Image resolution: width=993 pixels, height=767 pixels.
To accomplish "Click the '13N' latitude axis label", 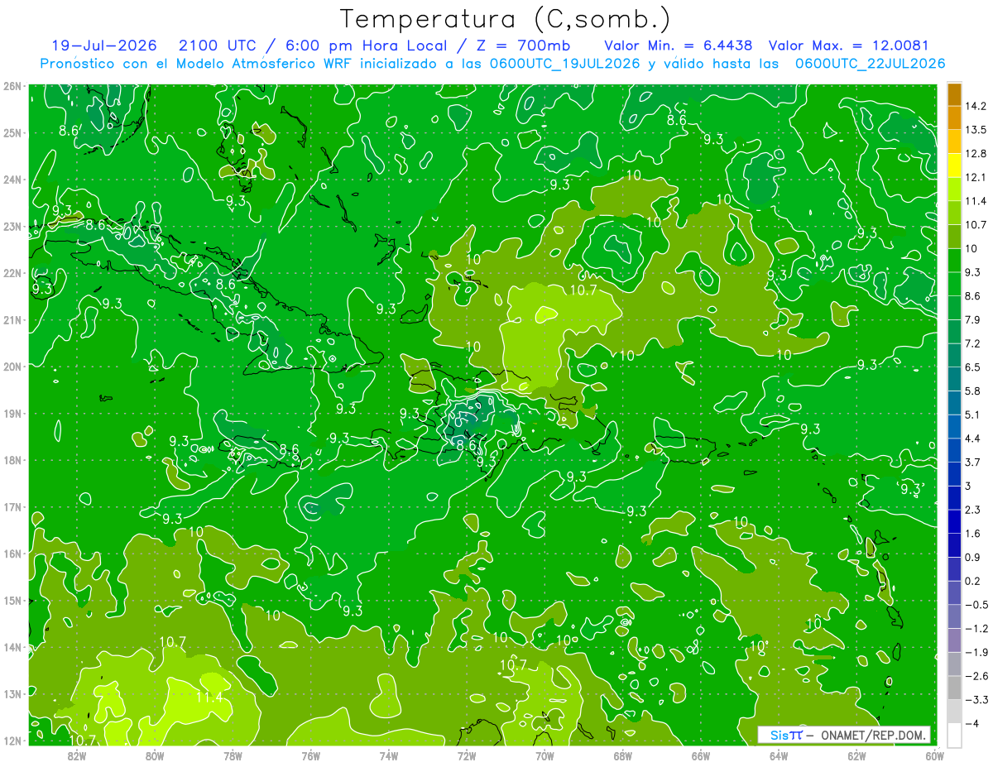I will coord(12,694).
